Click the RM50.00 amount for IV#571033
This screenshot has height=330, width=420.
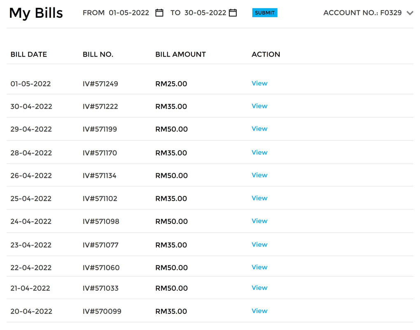pos(171,288)
